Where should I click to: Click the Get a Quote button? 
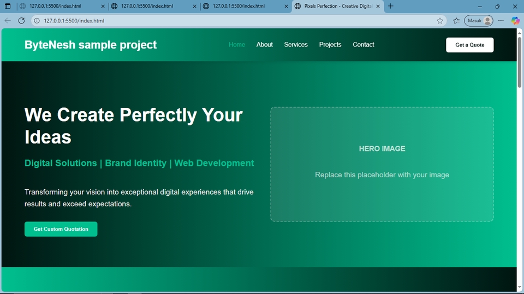point(469,45)
